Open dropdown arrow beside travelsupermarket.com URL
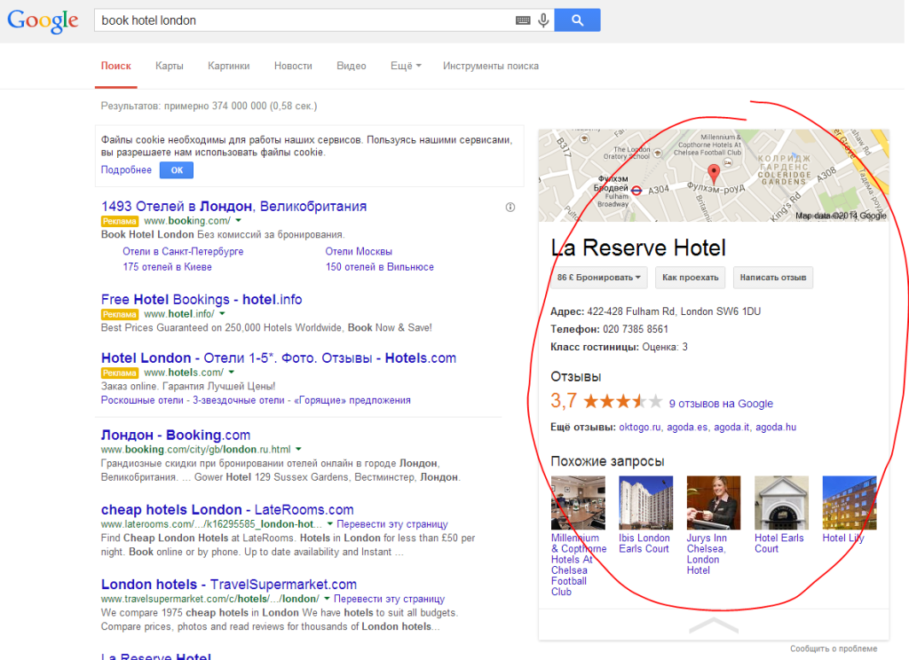Screen dimensions: 909x660 pos(327,599)
